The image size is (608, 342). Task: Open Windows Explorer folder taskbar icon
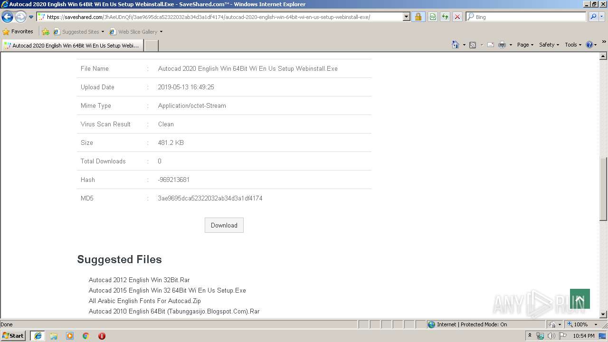pyautogui.click(x=54, y=336)
